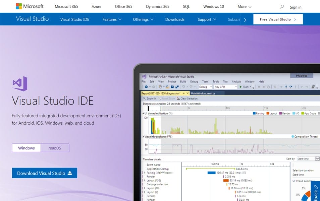This screenshot has height=201, width=320.
Task: Open the Any CPU platform dropdown
Action: pos(225,87)
